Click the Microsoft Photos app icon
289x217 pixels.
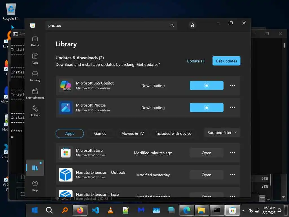click(65, 108)
